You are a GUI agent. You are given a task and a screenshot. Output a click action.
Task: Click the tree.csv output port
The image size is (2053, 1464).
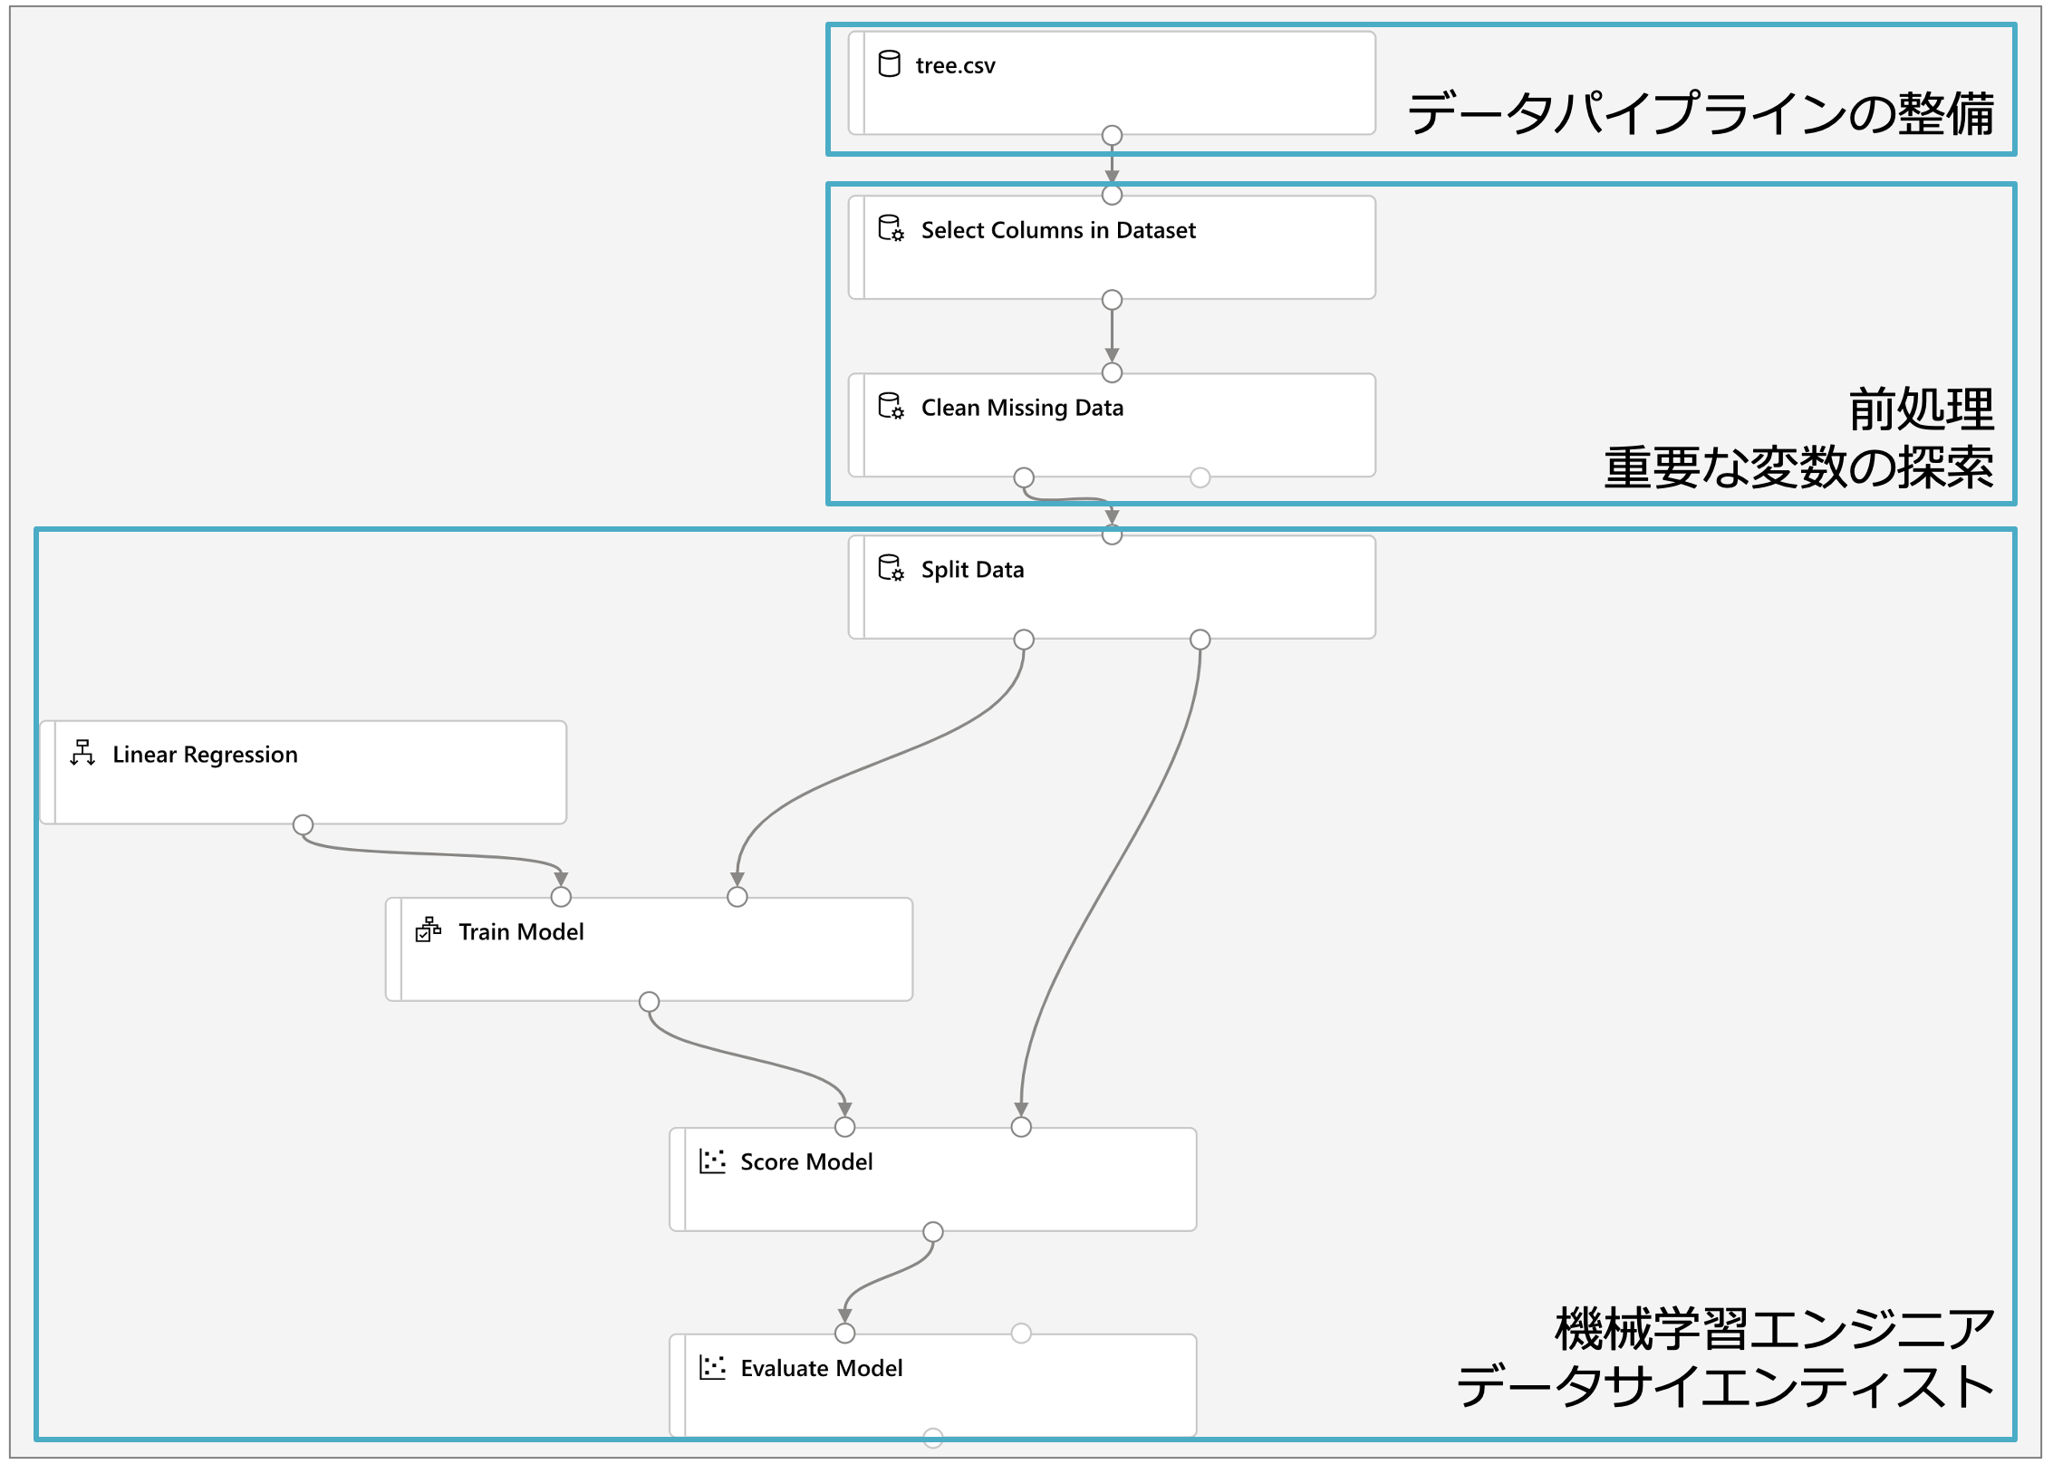(x=1112, y=136)
